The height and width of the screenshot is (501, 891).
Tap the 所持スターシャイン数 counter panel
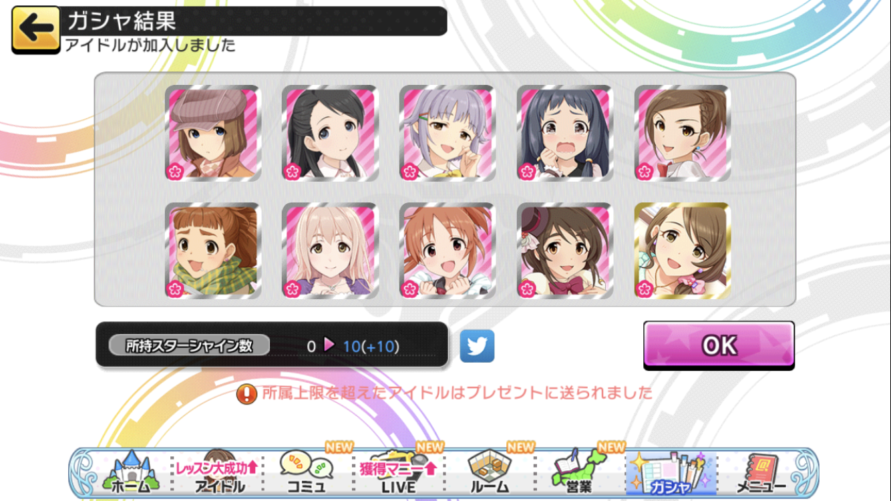(x=272, y=345)
